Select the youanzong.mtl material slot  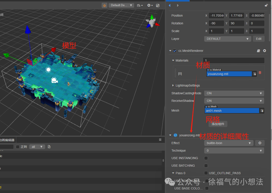229,74
